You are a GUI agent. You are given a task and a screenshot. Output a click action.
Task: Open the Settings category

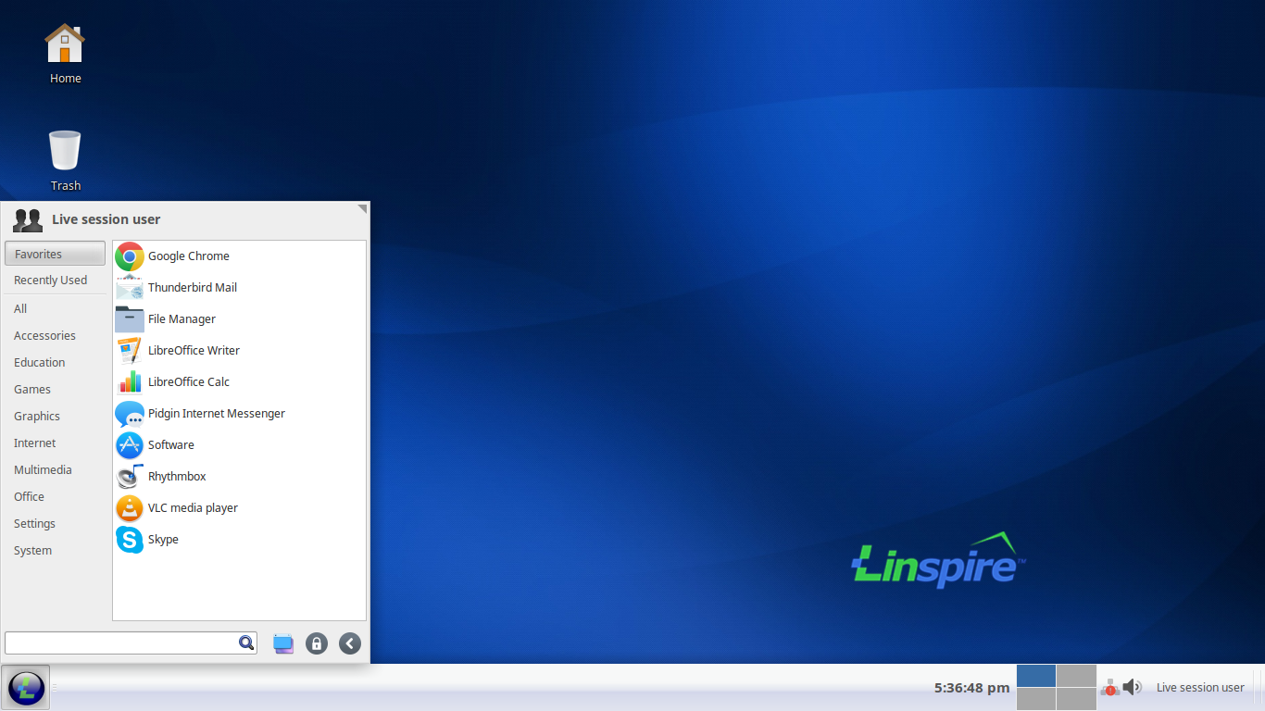55,524
